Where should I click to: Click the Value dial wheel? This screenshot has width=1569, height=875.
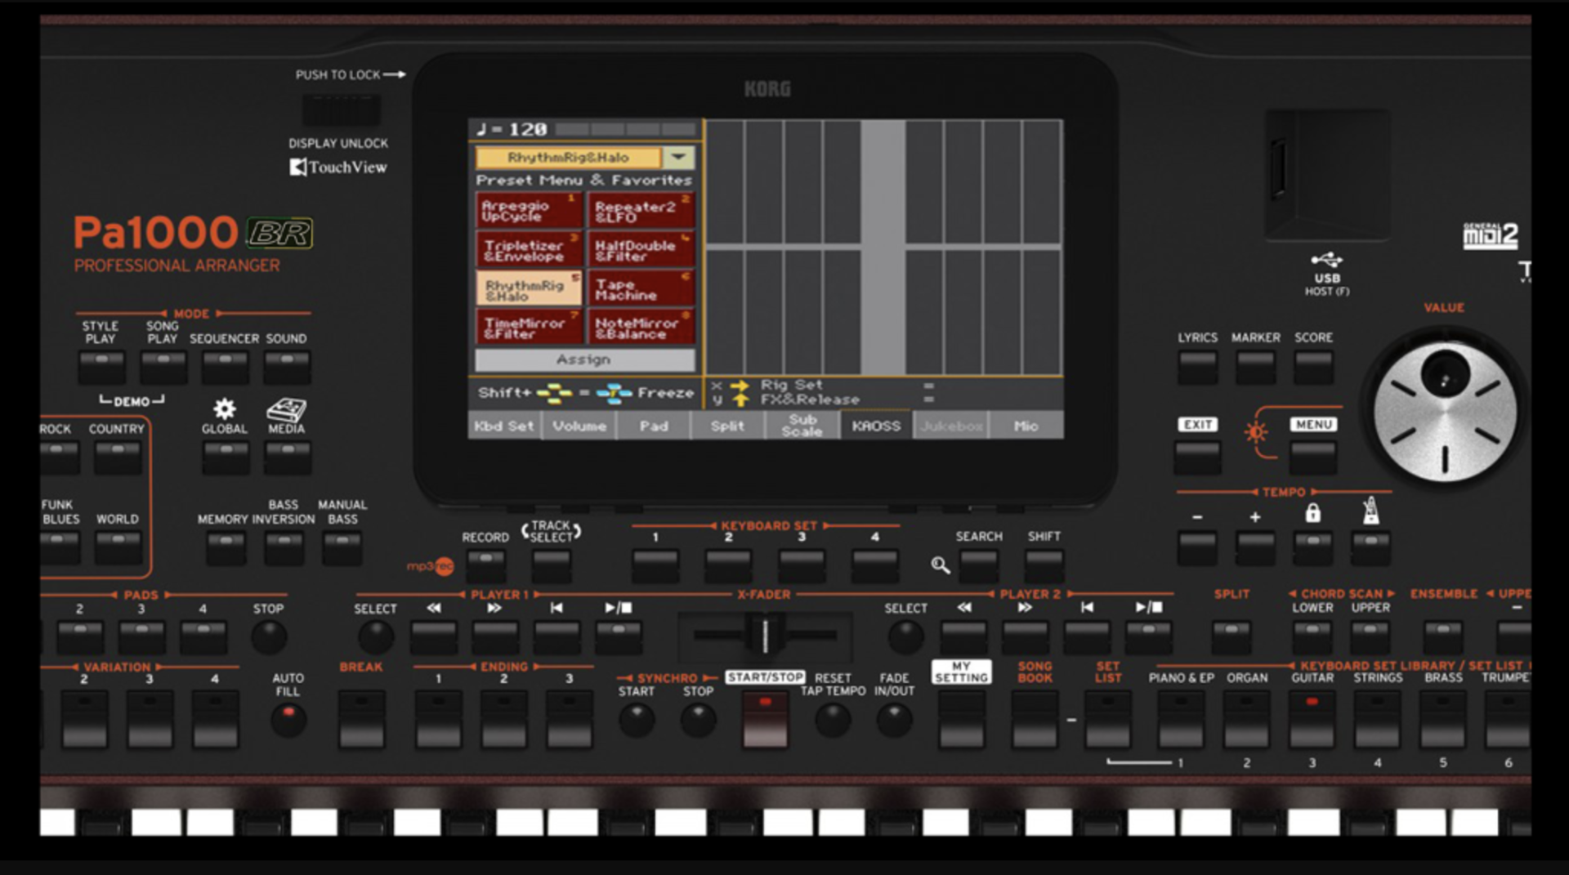click(1445, 413)
